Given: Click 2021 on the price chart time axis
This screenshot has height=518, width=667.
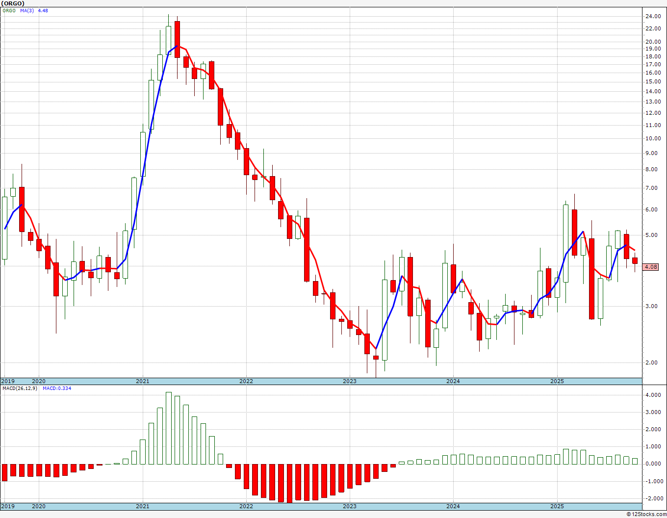Looking at the screenshot, I should click(142, 381).
